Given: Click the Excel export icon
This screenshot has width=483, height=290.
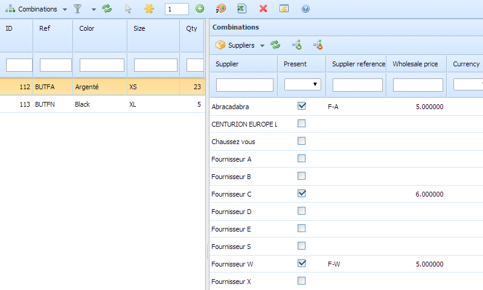Looking at the screenshot, I should click(x=241, y=9).
